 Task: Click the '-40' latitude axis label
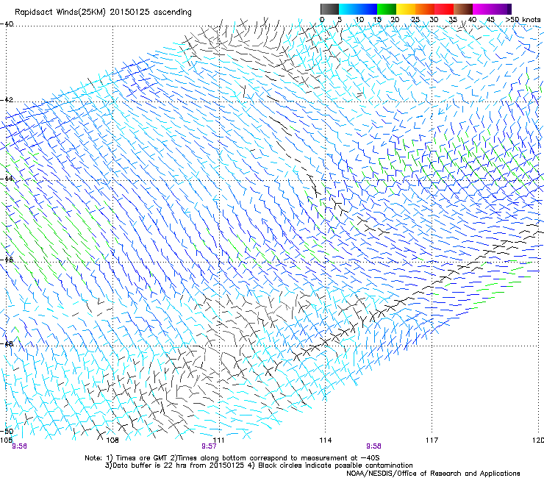coord(7,24)
